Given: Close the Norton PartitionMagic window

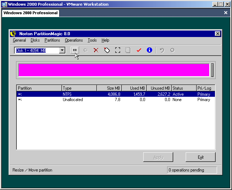Looking at the screenshot, I should (x=217, y=34).
